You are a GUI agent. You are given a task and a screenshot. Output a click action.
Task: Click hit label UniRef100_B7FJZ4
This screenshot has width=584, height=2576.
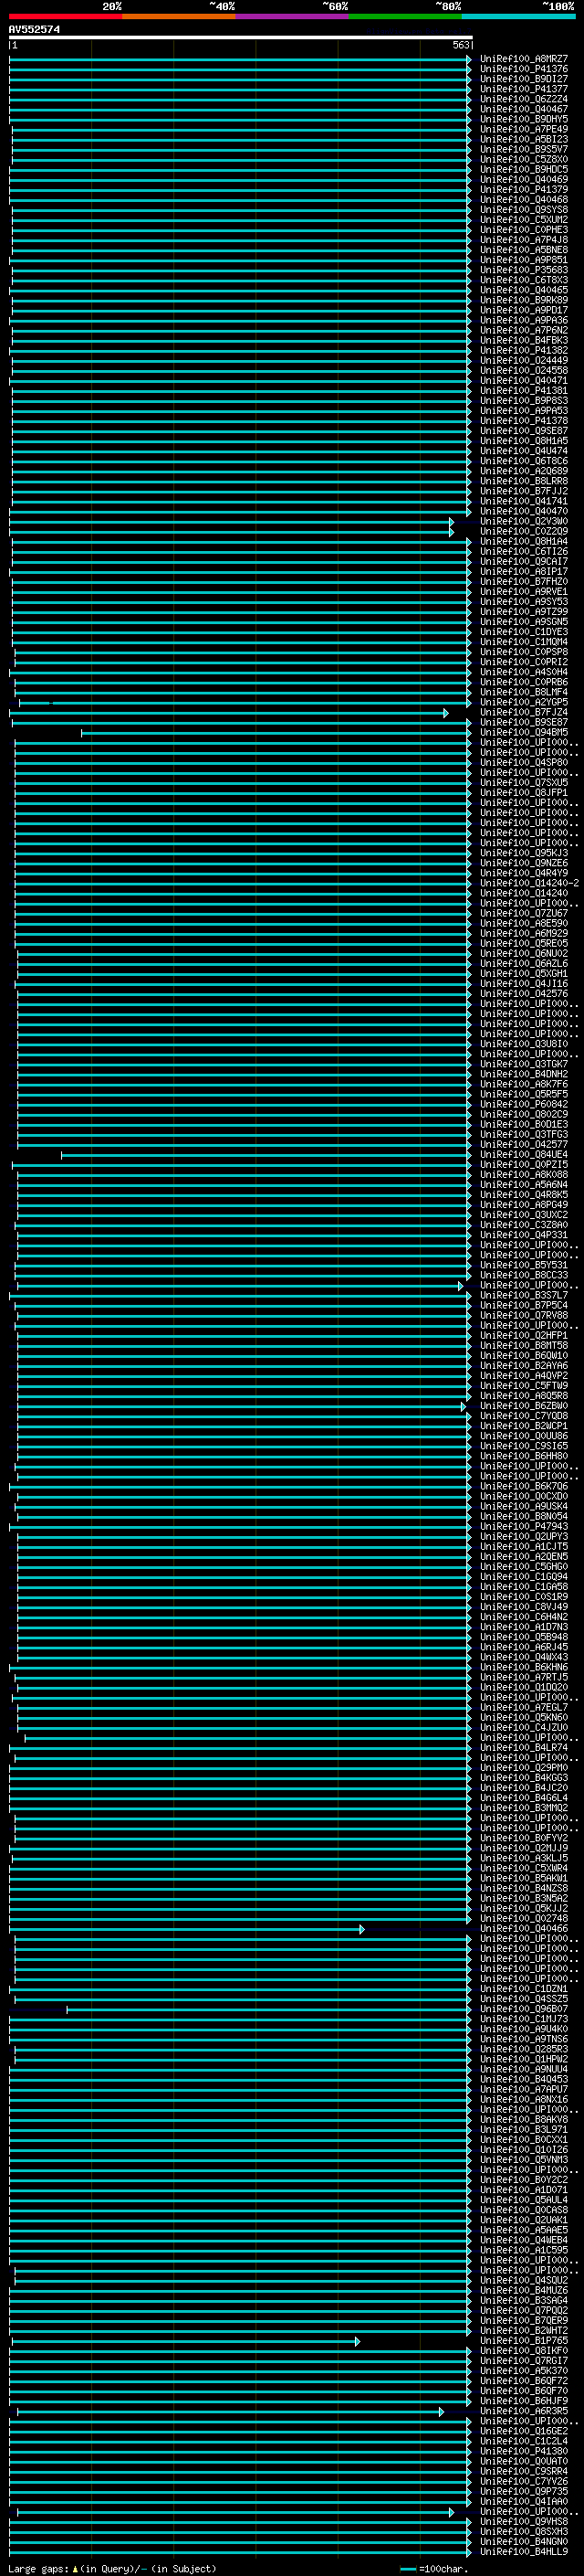click(x=523, y=712)
